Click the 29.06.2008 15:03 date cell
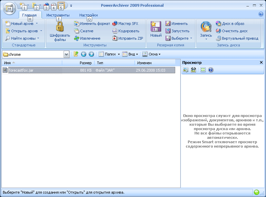The width and height of the screenshot is (266, 197). [150, 70]
